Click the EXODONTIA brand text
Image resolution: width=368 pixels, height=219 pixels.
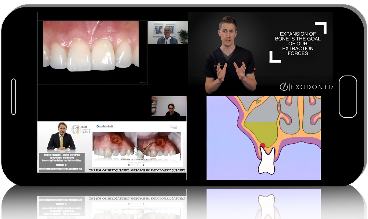pos(312,87)
